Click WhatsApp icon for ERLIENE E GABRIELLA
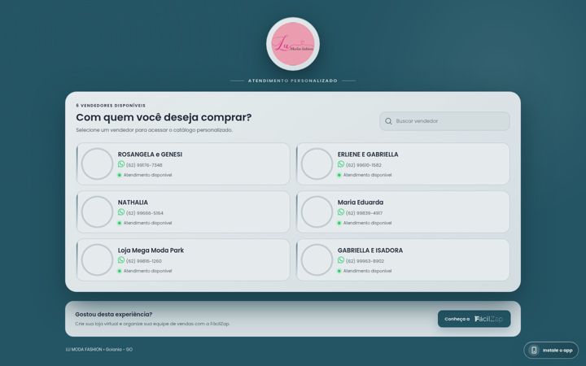The height and width of the screenshot is (366, 586). pos(341,164)
